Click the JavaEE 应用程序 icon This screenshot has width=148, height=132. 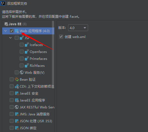[17, 100]
